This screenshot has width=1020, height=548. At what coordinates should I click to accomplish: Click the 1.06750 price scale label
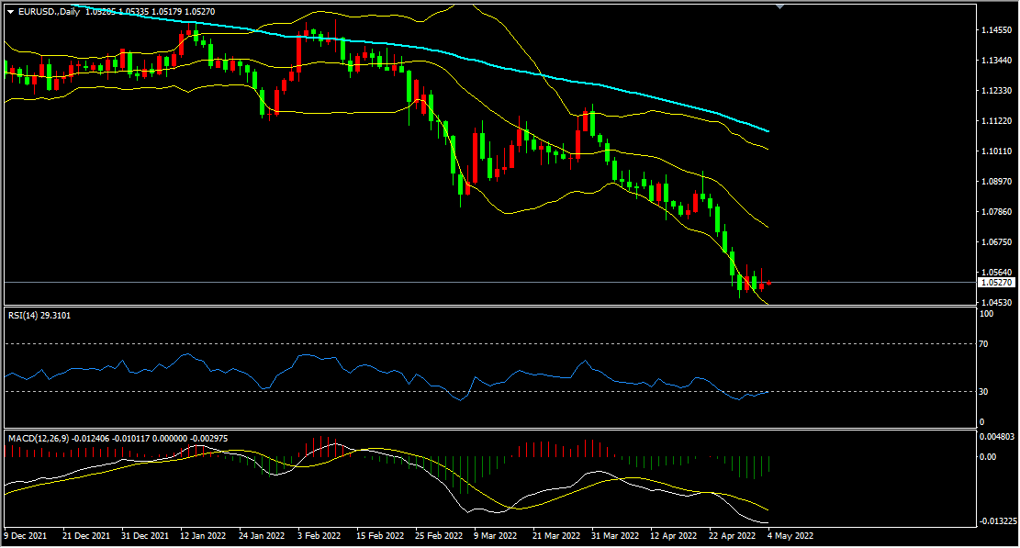996,241
